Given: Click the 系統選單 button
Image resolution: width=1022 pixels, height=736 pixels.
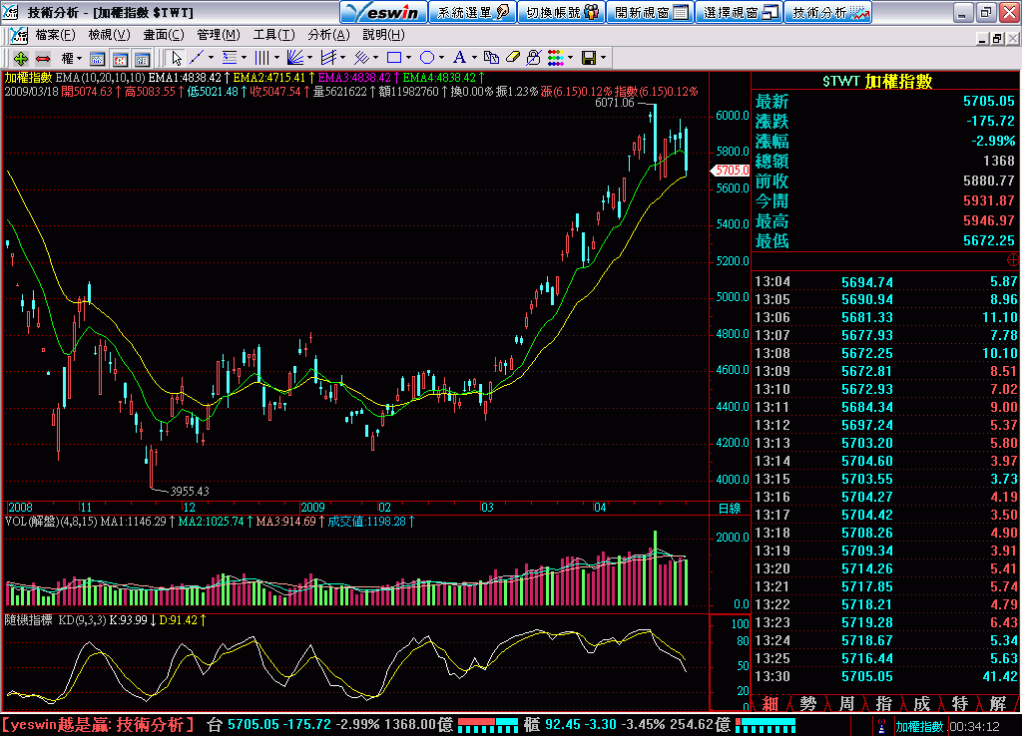Looking at the screenshot, I should point(472,12).
